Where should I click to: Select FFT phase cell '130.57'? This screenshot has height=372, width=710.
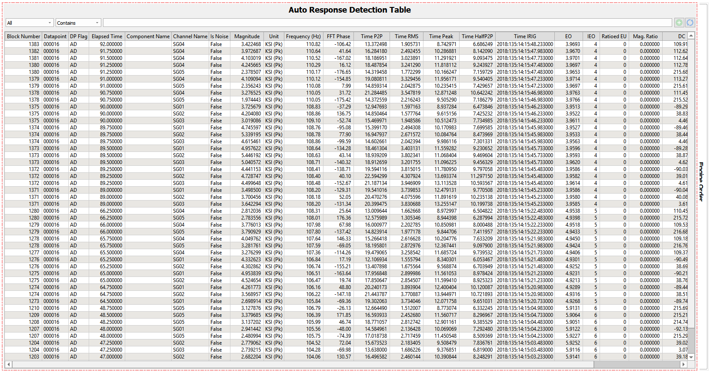(338, 357)
